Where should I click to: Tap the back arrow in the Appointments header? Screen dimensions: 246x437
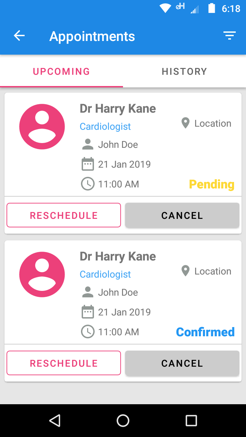click(x=19, y=36)
